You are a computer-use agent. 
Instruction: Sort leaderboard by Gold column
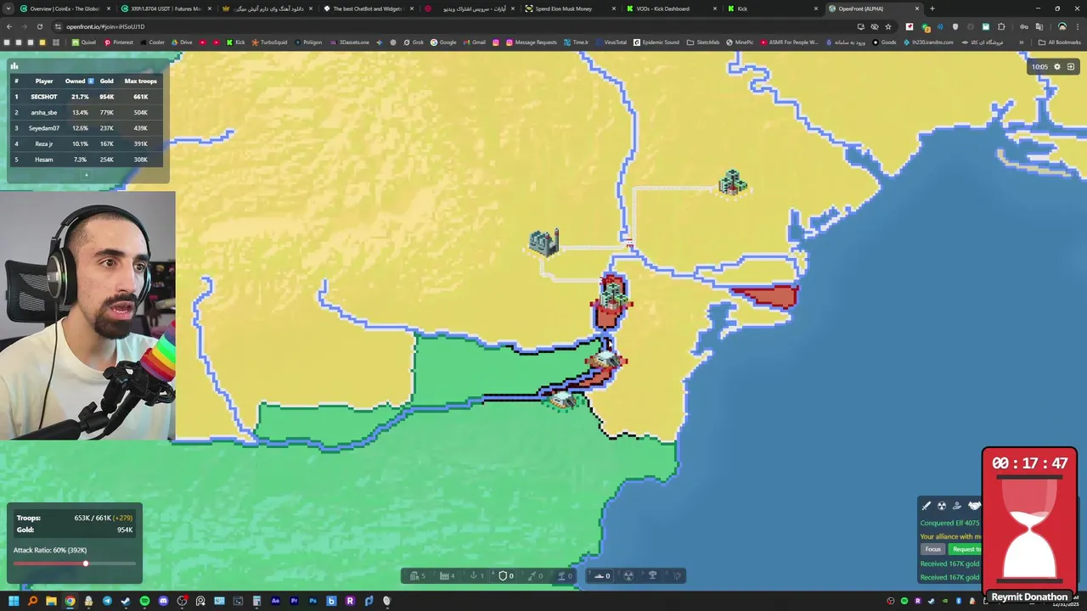click(x=107, y=81)
